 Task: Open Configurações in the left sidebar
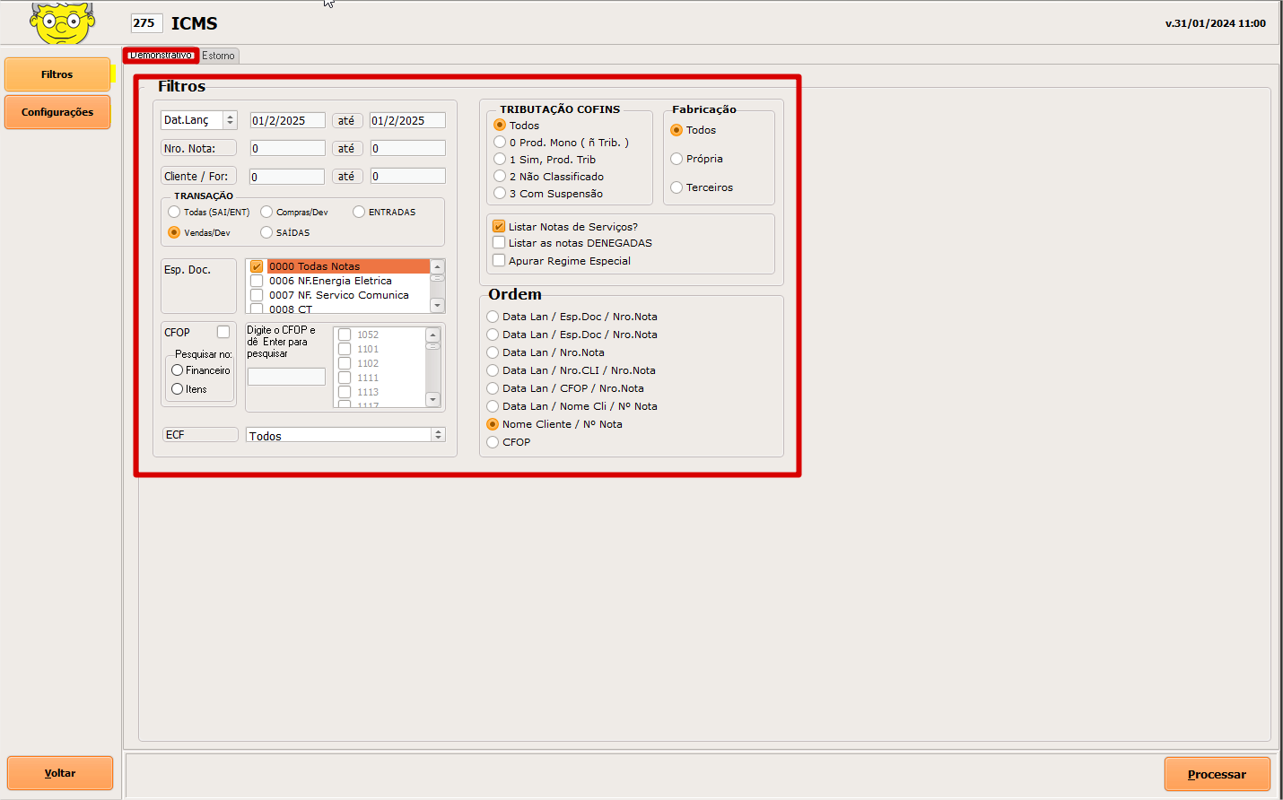[57, 112]
